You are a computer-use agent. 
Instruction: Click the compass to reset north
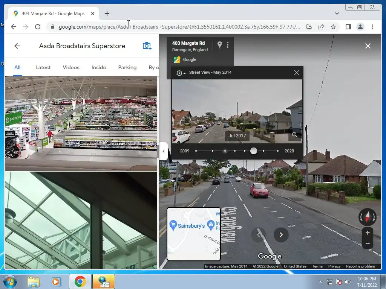(x=367, y=217)
